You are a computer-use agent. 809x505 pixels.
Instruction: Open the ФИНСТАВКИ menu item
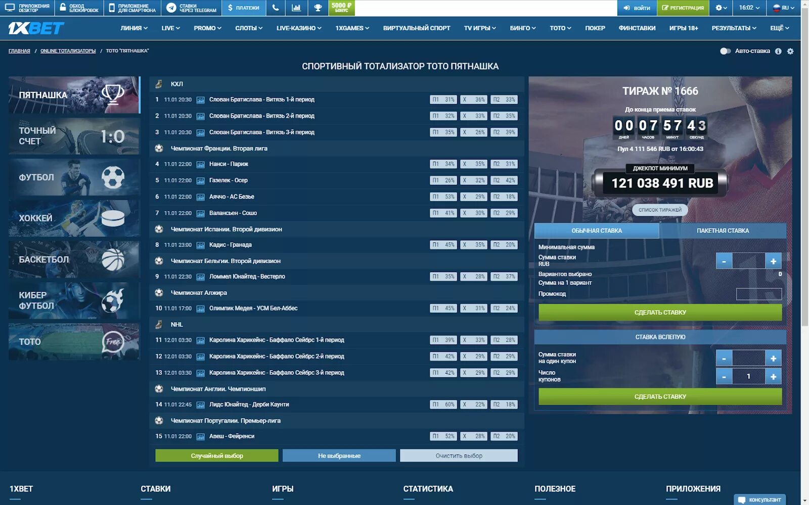[637, 28]
